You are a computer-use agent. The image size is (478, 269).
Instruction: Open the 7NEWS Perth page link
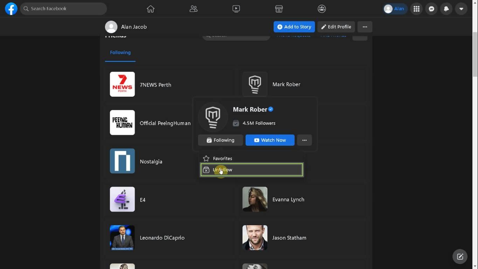click(155, 85)
